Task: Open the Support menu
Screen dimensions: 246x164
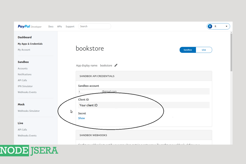Action: [x=70, y=27]
